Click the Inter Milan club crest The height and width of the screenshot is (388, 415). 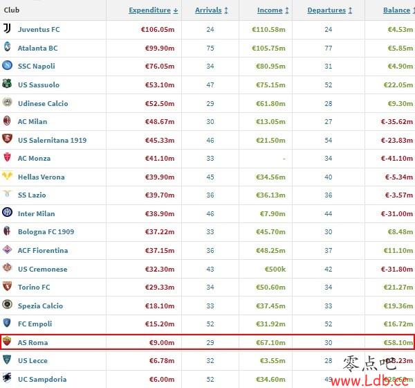pyautogui.click(x=7, y=212)
